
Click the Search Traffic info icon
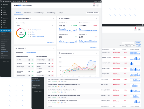tap(66, 23)
